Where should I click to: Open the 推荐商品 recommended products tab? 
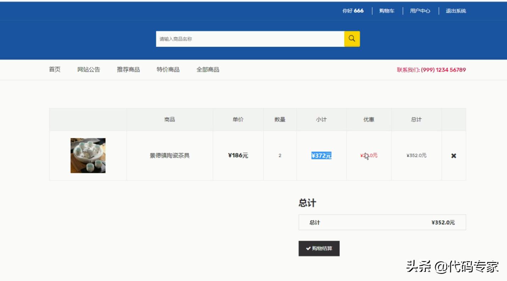[128, 70]
